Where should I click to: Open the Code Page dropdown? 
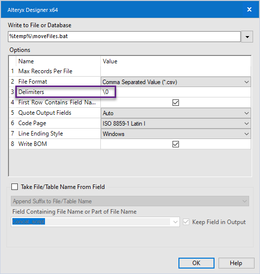pos(175,124)
